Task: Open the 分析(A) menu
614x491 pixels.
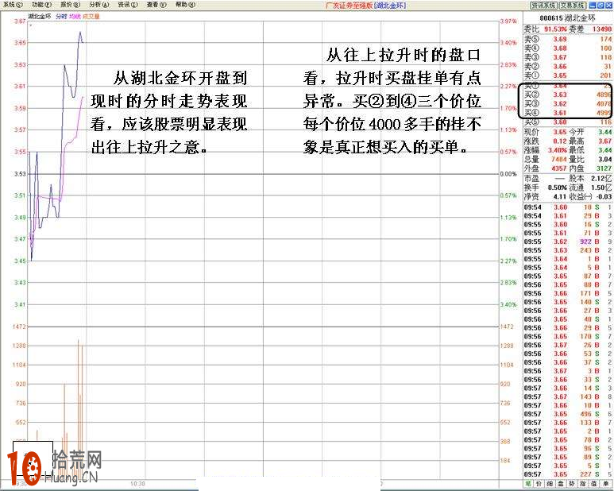Action: (x=99, y=5)
